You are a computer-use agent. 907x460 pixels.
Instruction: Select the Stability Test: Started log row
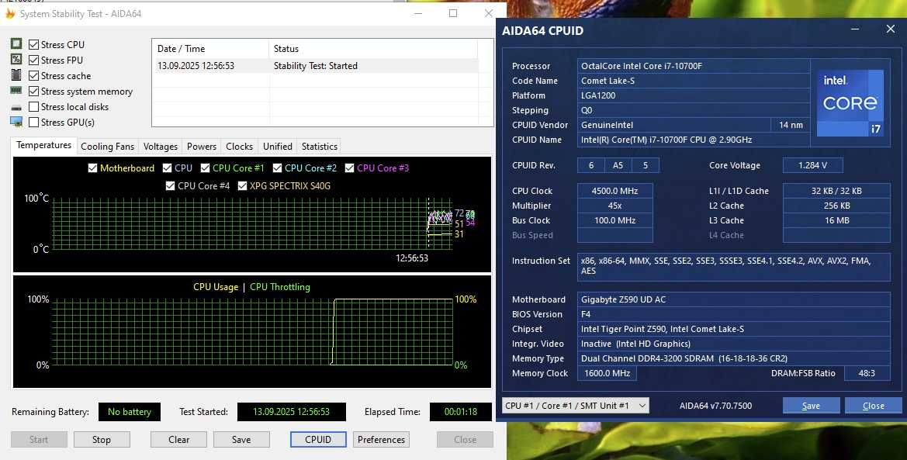click(315, 66)
